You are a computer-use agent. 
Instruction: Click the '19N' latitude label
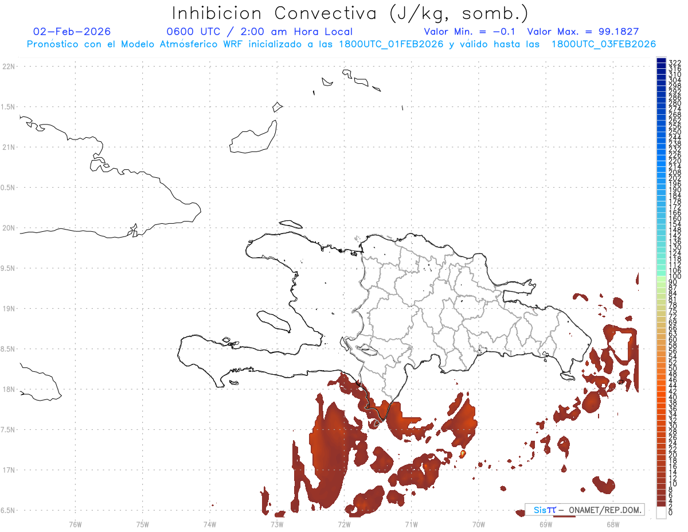tap(8, 308)
